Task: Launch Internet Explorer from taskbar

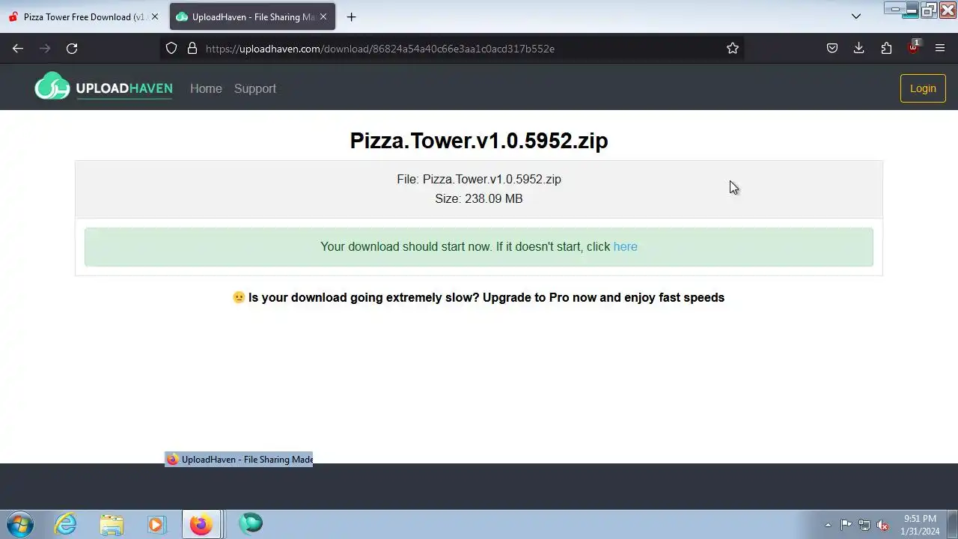Action: point(66,524)
